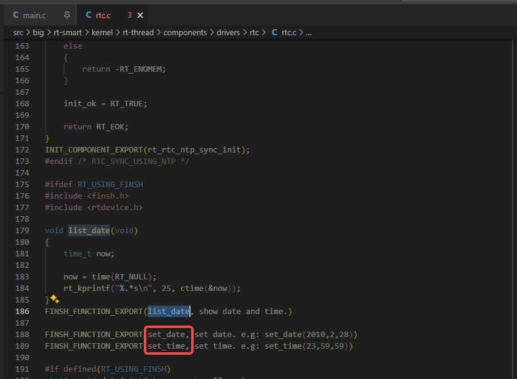The image size is (517, 379).
Task: Click the sparkle AI icon after line 185
Action: 54,299
